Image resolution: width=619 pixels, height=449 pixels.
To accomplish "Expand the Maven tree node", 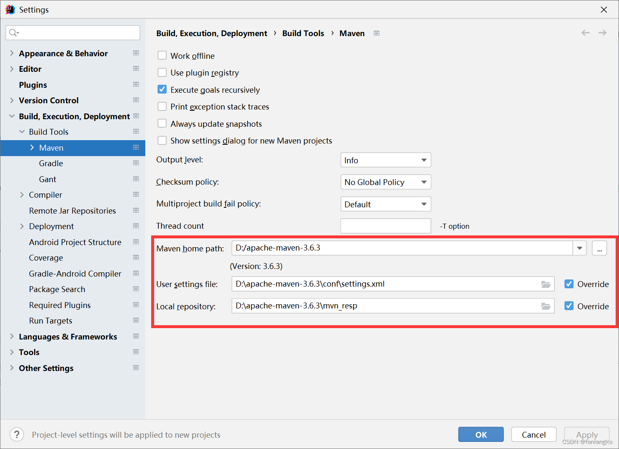I will [32, 147].
